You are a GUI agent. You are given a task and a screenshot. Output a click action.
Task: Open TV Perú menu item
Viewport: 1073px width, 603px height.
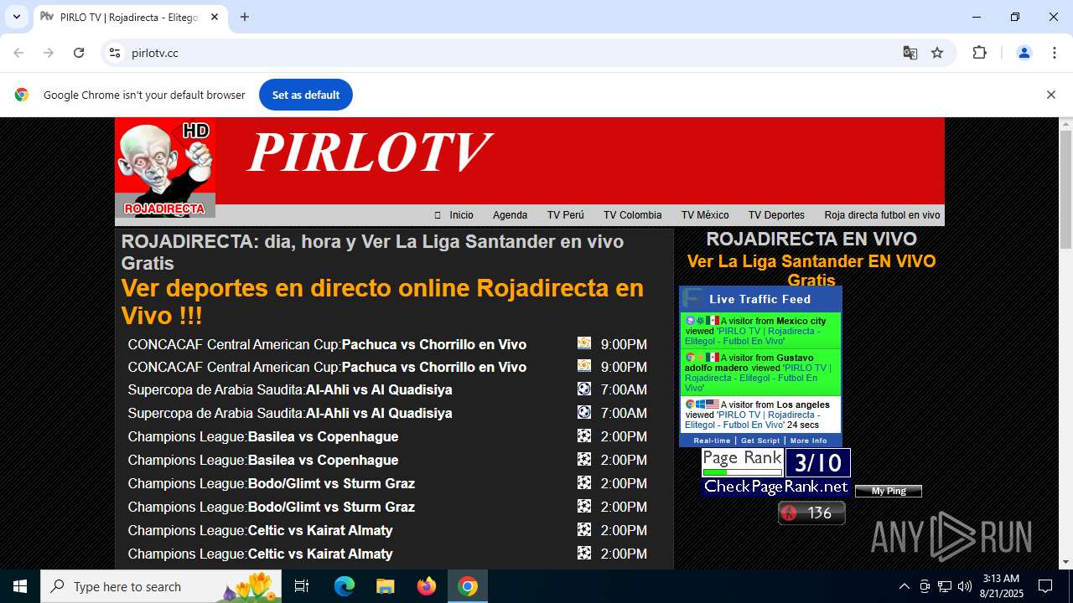pyautogui.click(x=566, y=215)
